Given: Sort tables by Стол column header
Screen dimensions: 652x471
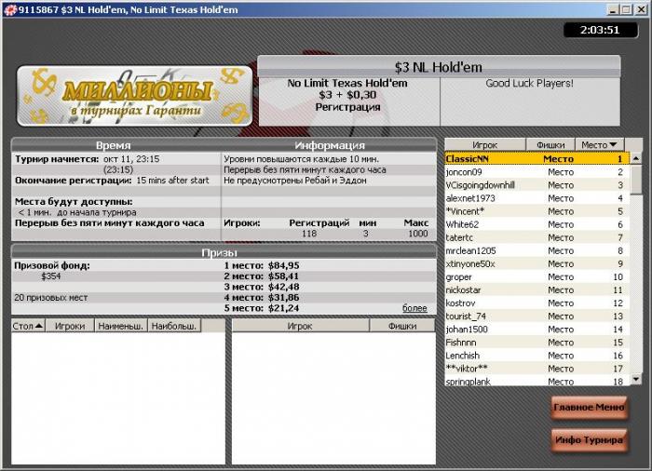Looking at the screenshot, I should 28,326.
